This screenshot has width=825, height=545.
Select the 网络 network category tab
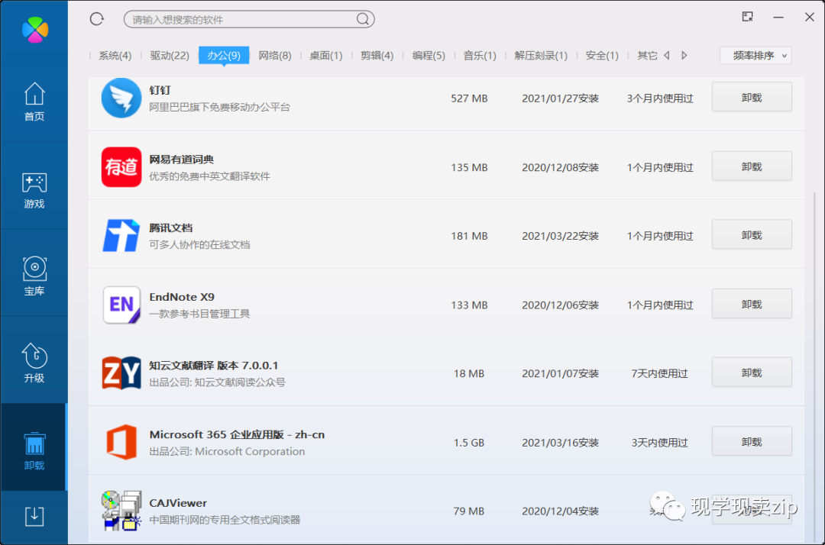[275, 55]
